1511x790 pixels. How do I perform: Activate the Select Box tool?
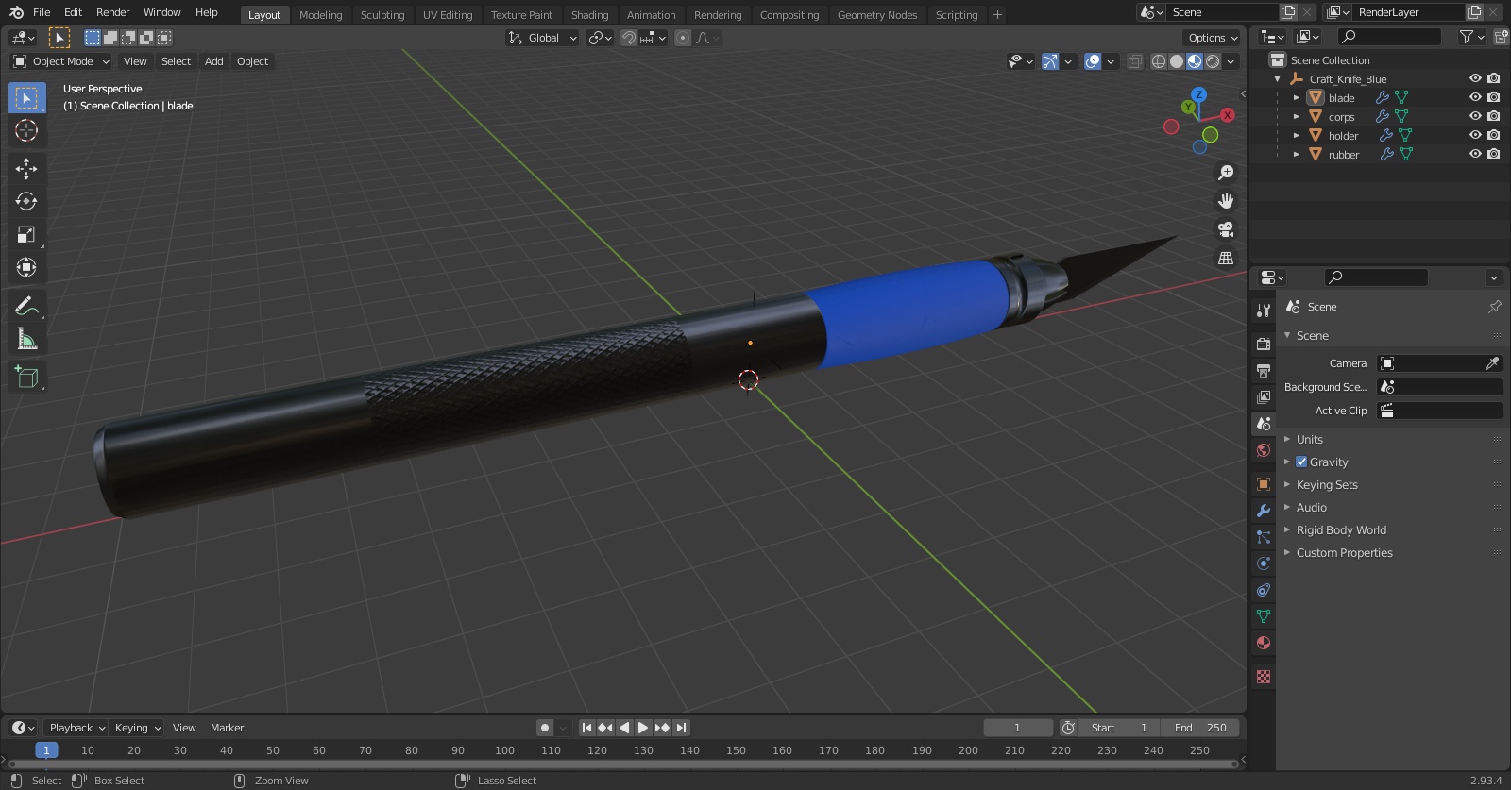pyautogui.click(x=26, y=97)
